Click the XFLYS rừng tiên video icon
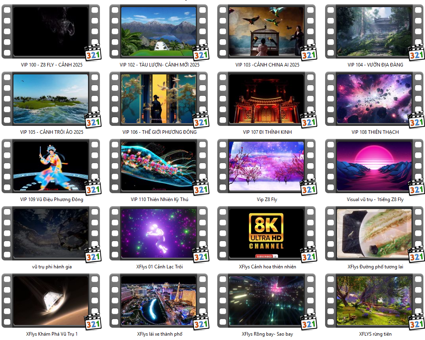The width and height of the screenshot is (425, 340). point(374,301)
